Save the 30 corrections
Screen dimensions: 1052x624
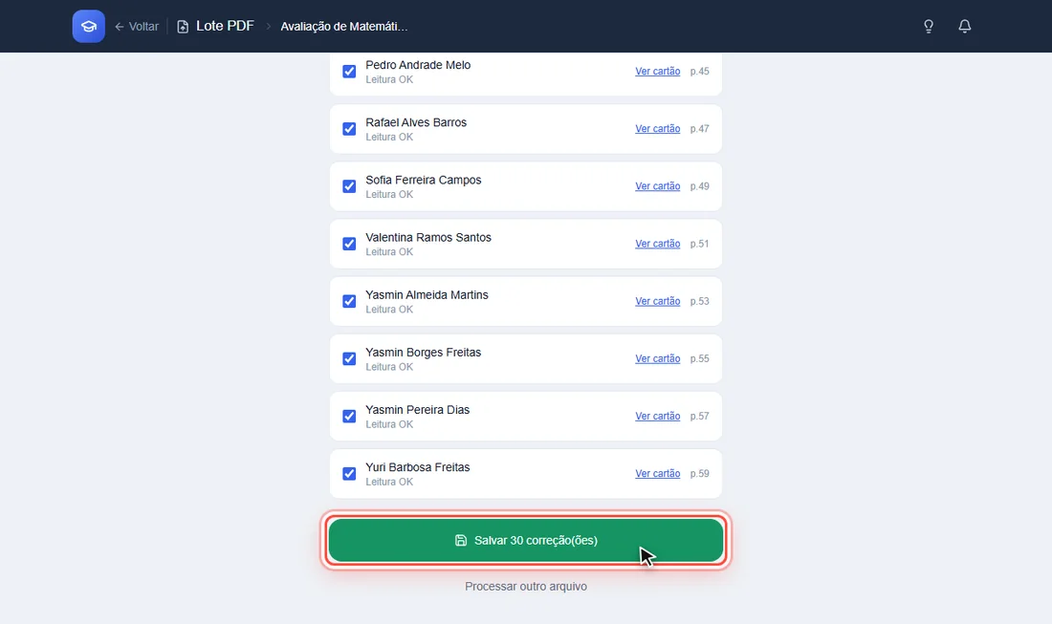526,540
